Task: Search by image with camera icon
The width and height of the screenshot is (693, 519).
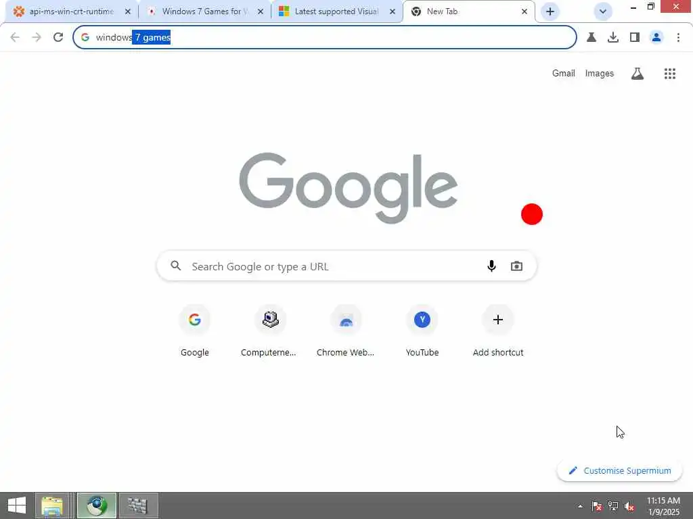Action: pos(516,266)
